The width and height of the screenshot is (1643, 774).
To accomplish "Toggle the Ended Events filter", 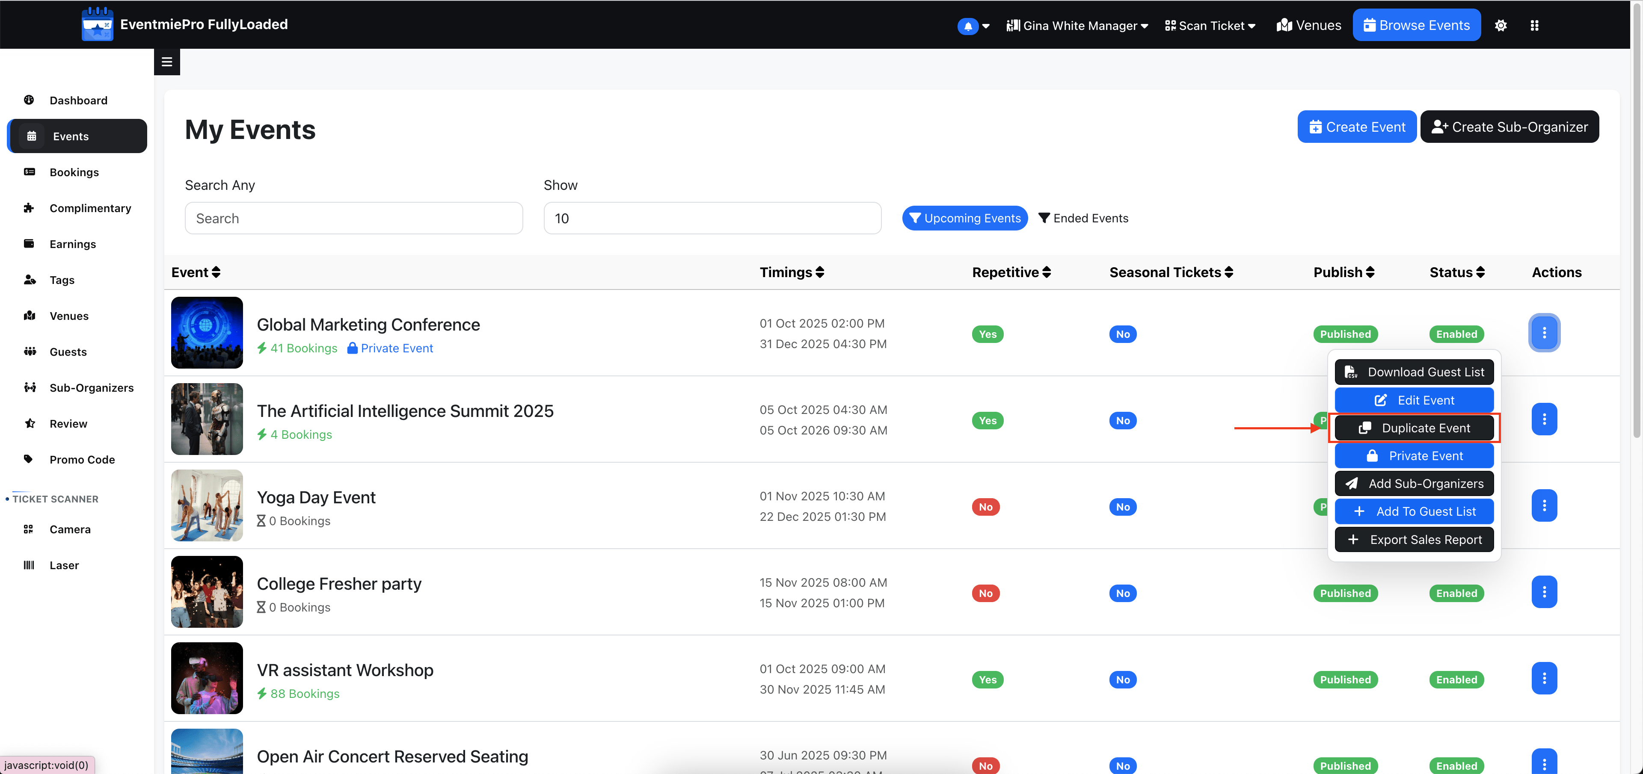I will pos(1083,218).
